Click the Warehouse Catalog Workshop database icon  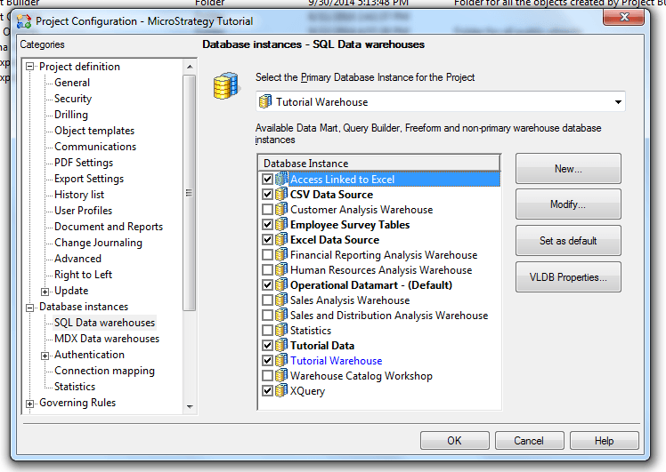click(281, 376)
